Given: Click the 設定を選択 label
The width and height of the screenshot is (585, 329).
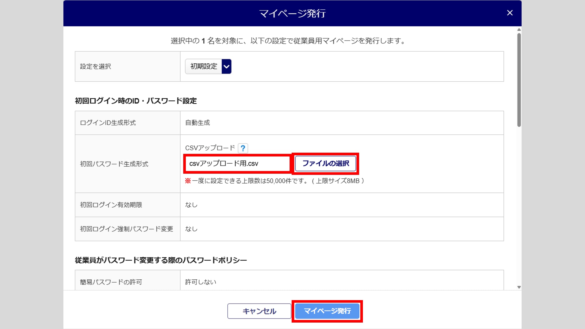Looking at the screenshot, I should pos(96,66).
